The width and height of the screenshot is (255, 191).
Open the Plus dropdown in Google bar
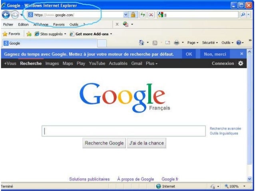tap(151, 63)
